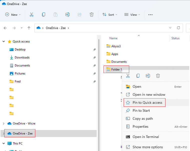The image size is (190, 151).
Task: Choose Copy as path
Action: 156,118
